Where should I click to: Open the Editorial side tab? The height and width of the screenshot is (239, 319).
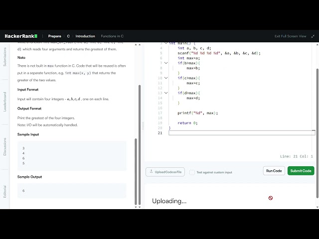coord(5,191)
